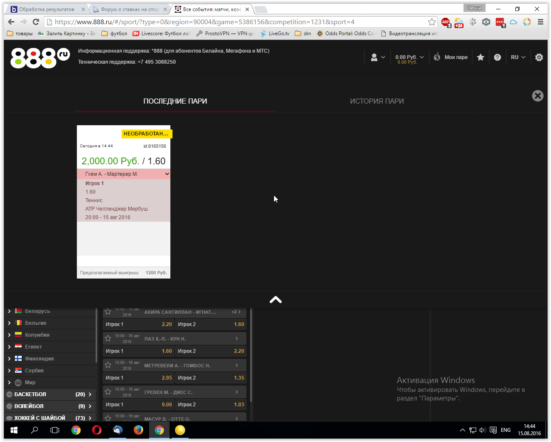Click the НЕОБРАБОТАН... status badge
The height and width of the screenshot is (442, 551).
[147, 134]
